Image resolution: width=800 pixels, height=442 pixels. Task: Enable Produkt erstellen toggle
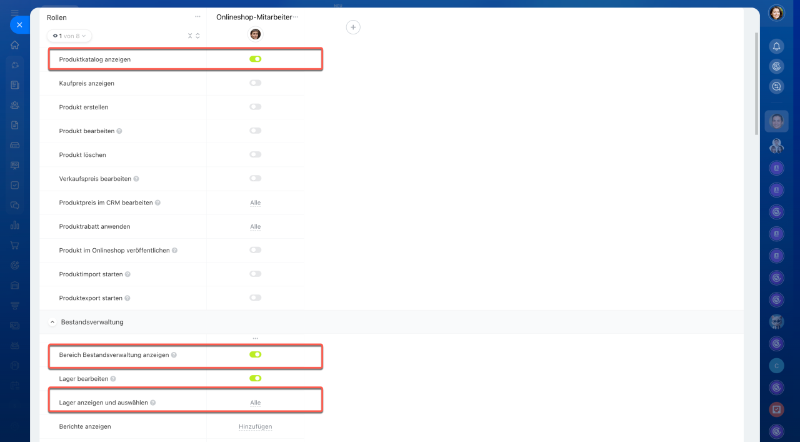coord(255,107)
